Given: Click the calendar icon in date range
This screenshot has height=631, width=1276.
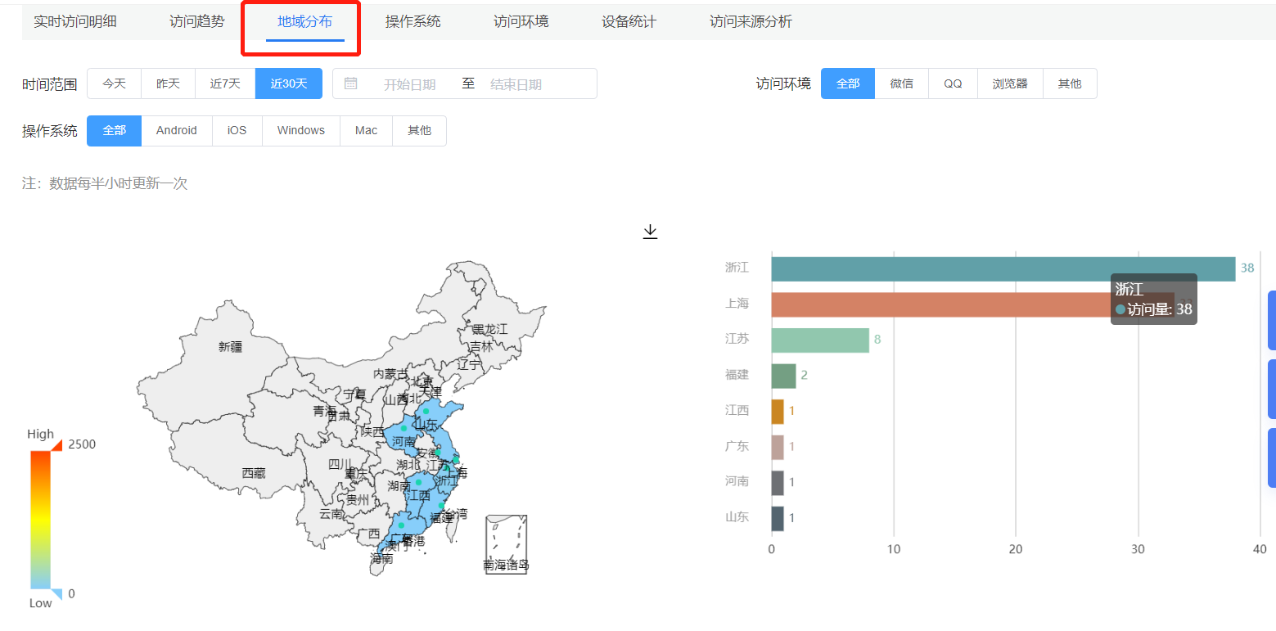Looking at the screenshot, I should pos(351,83).
